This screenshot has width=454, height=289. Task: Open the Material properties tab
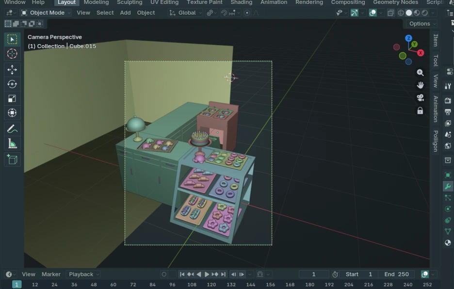[448, 242]
